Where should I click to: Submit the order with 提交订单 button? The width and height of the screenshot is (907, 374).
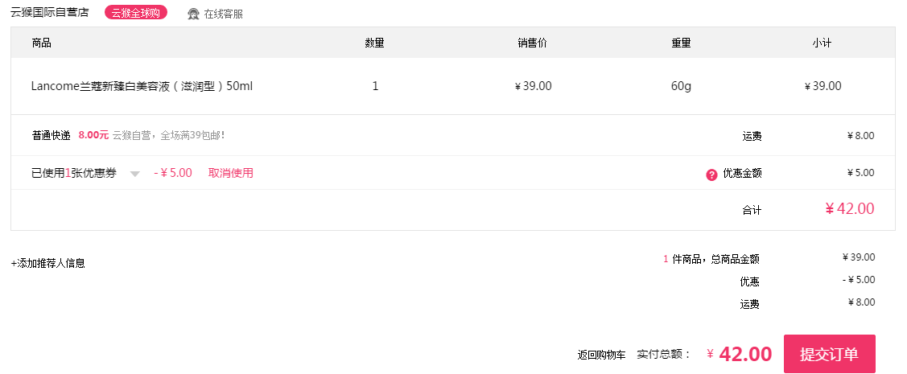829,354
